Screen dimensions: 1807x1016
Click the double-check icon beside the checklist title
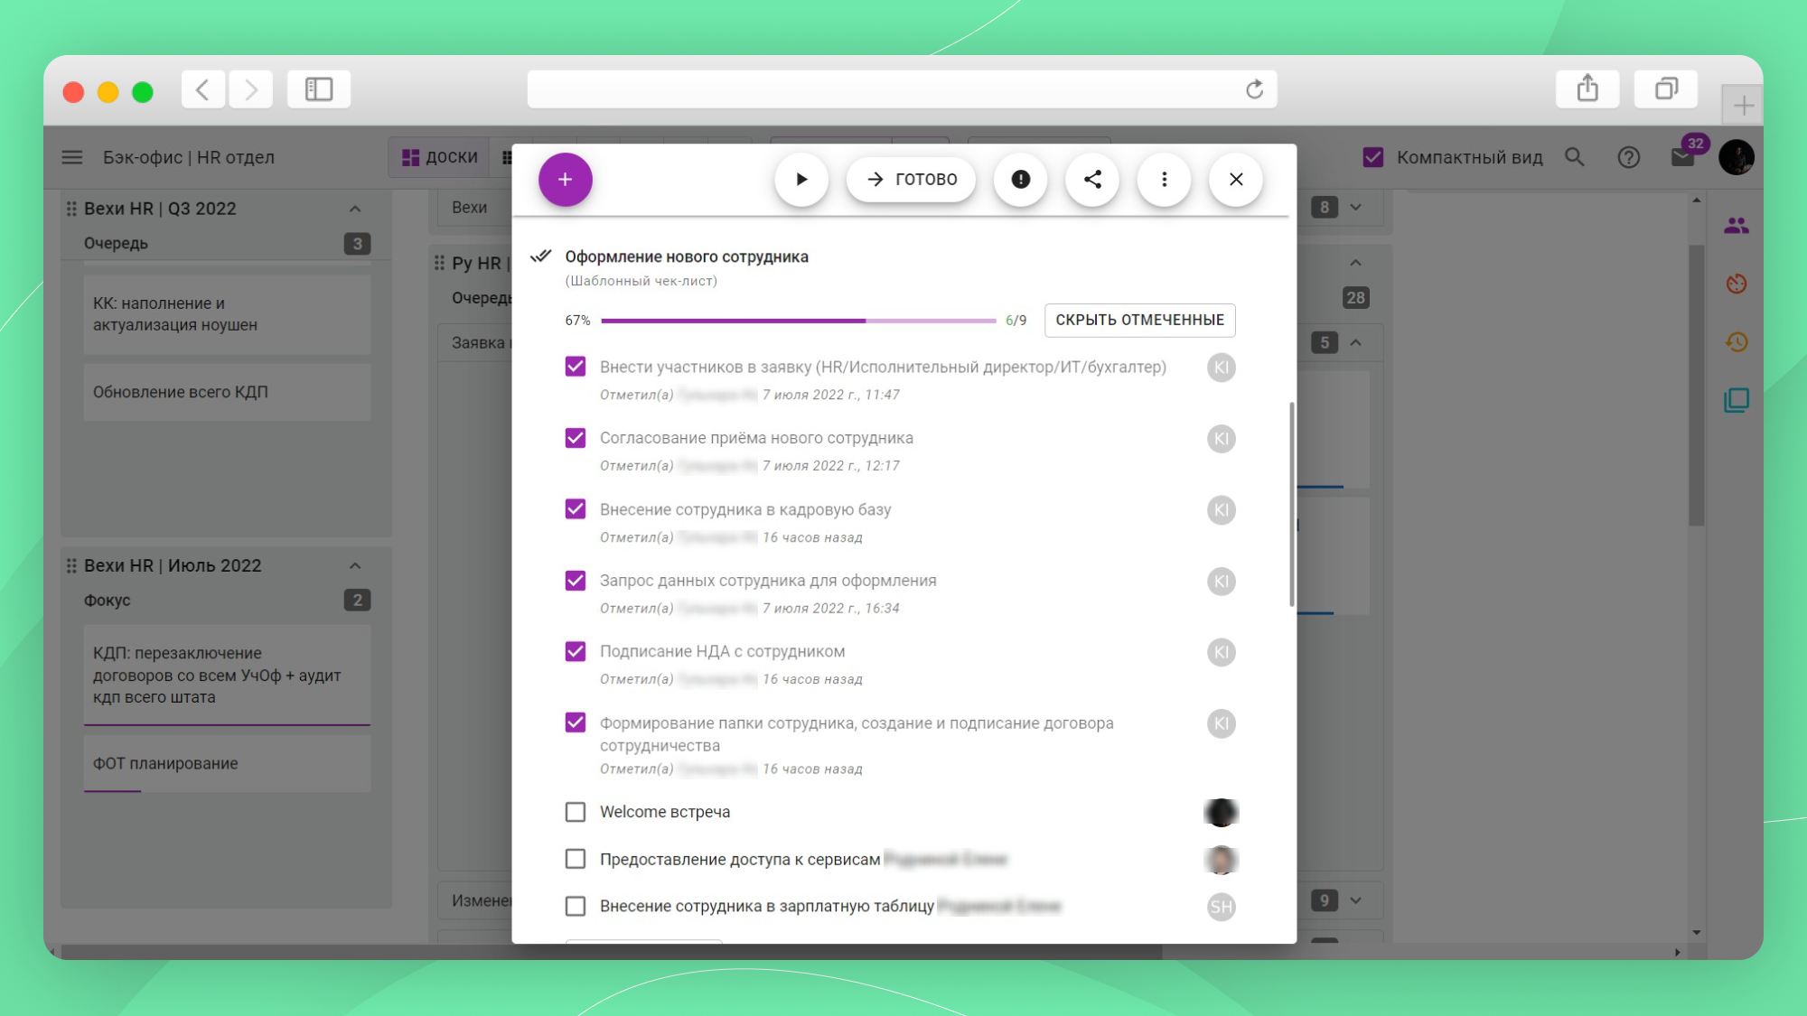pos(540,256)
